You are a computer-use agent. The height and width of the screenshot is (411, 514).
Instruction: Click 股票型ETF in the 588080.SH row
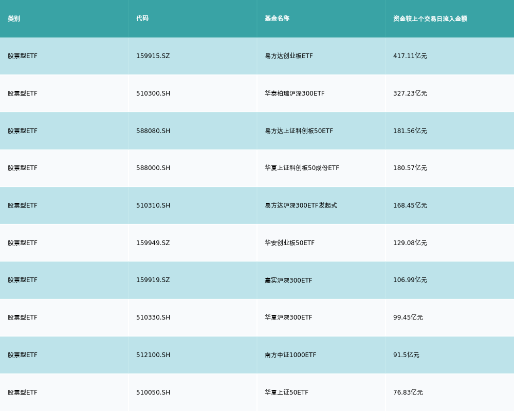23,131
